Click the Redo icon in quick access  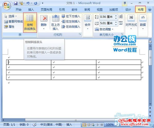(36, 3)
